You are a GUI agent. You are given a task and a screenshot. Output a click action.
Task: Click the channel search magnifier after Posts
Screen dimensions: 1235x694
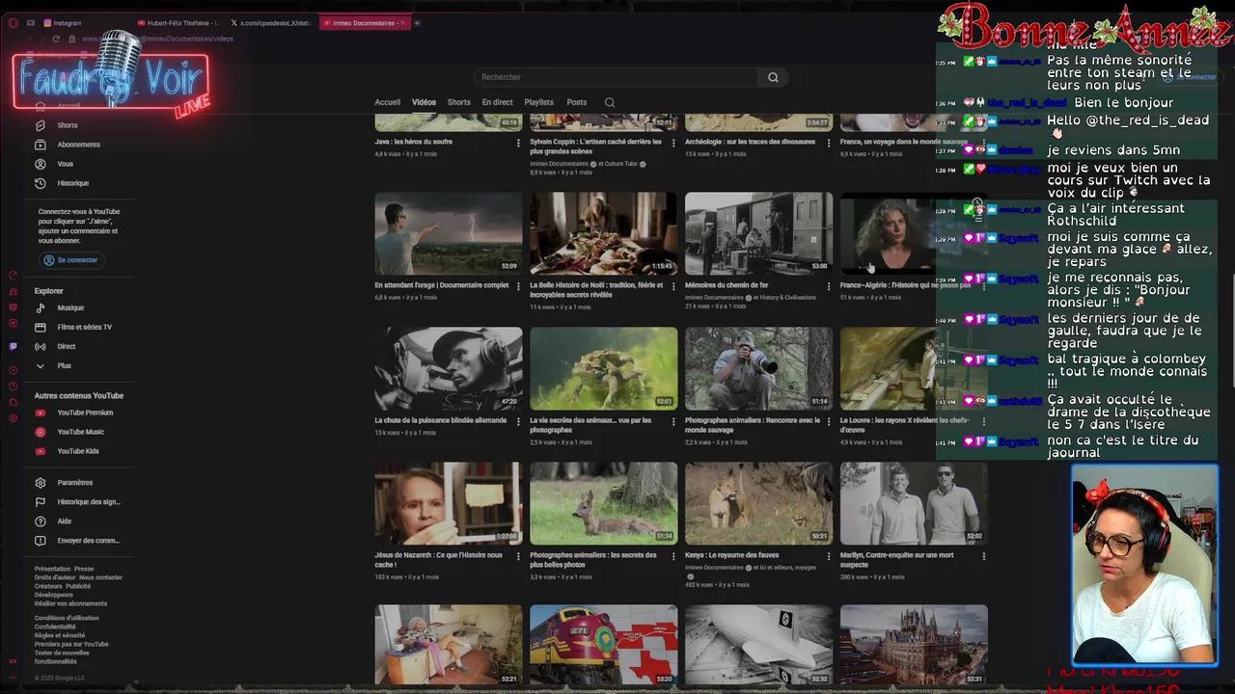(x=610, y=102)
